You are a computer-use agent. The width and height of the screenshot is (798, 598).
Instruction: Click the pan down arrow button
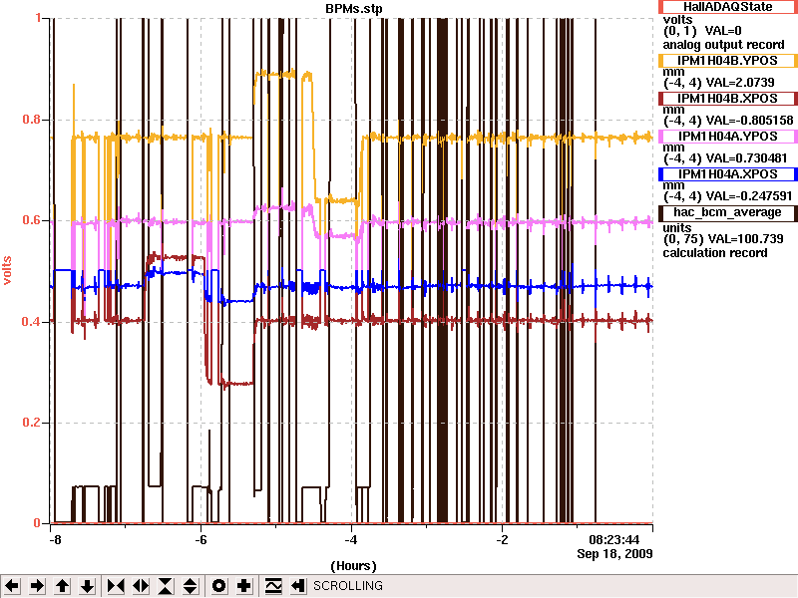tap(87, 586)
